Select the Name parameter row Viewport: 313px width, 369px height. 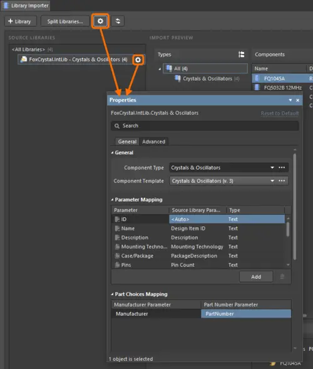point(198,228)
